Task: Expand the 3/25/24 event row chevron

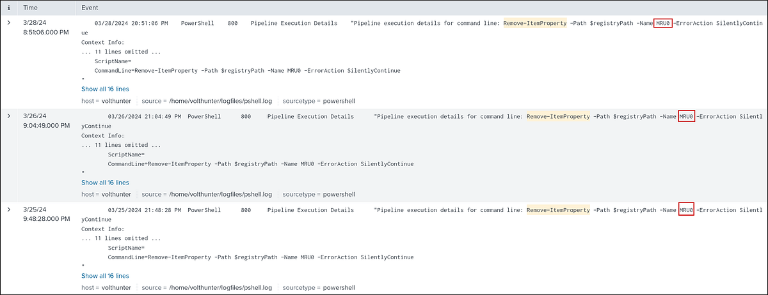Action: [8, 209]
